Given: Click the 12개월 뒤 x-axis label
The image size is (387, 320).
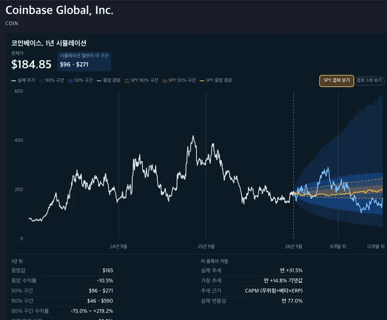Looking at the screenshot, I should click(375, 246).
